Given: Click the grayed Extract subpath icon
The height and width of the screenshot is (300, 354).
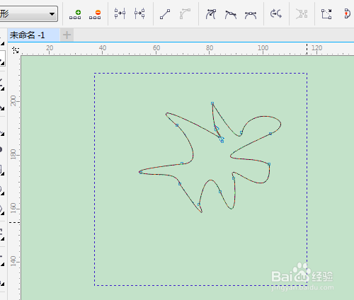Looking at the screenshot, I should pos(302,14).
